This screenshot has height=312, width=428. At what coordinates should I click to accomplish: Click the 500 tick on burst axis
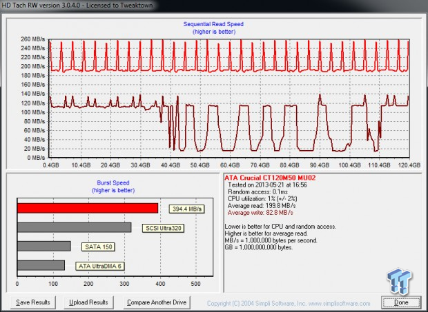click(196, 284)
